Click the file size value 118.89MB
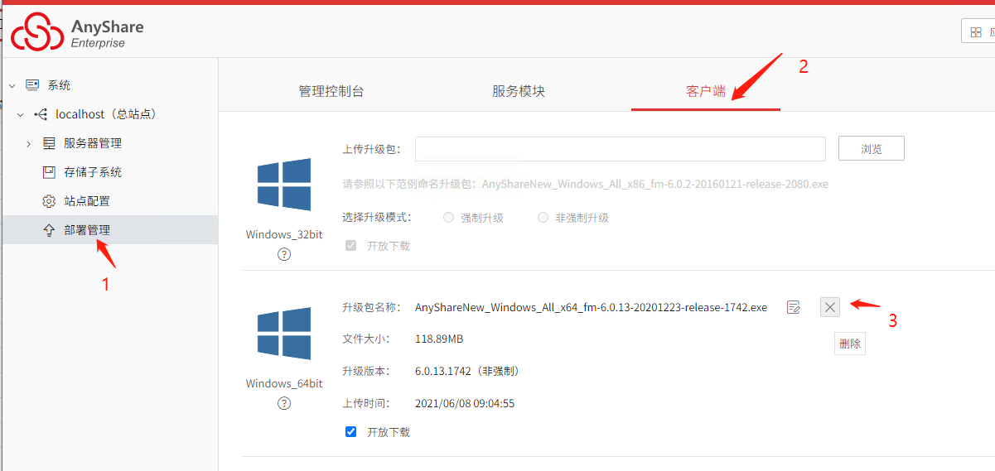The image size is (995, 471). [439, 339]
